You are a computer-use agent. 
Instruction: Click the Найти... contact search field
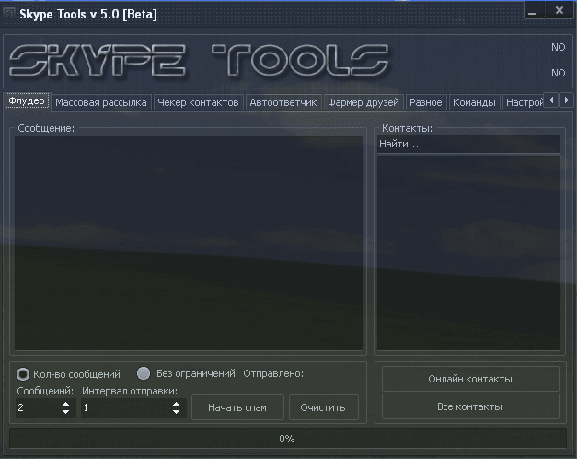[468, 144]
